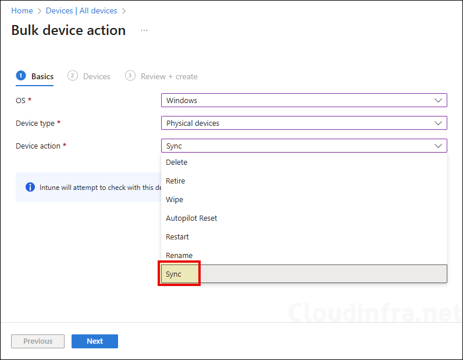Image resolution: width=463 pixels, height=360 pixels.
Task: Choose the Autopilot Reset option
Action: click(x=191, y=218)
